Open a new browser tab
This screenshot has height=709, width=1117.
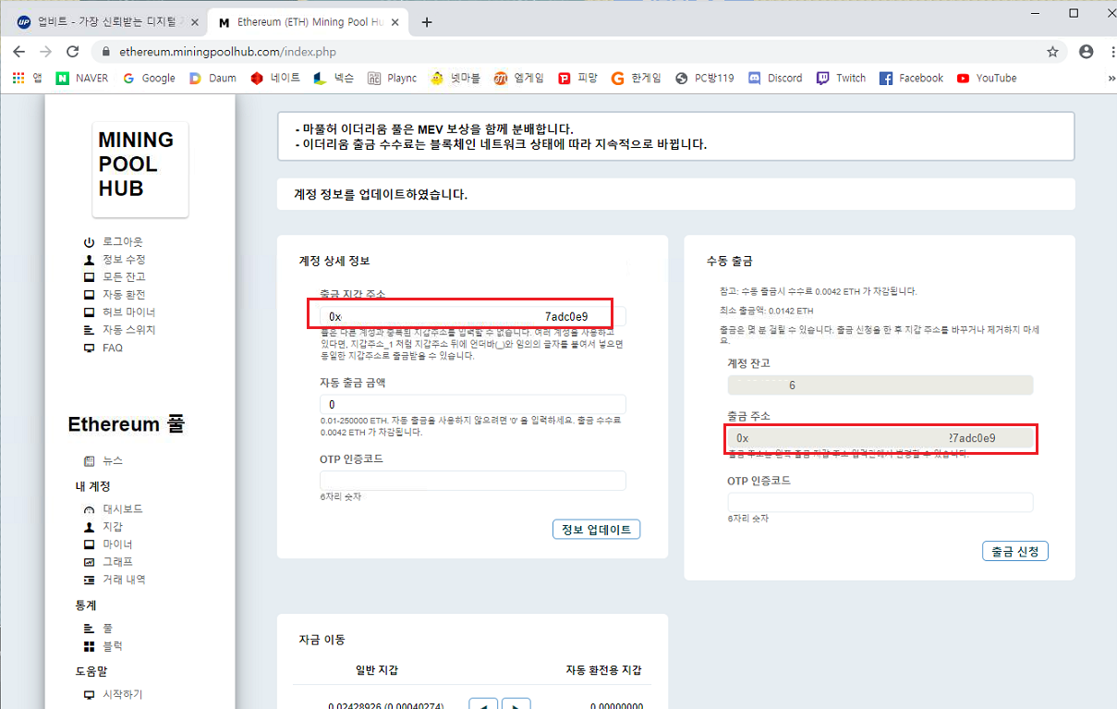coord(426,22)
